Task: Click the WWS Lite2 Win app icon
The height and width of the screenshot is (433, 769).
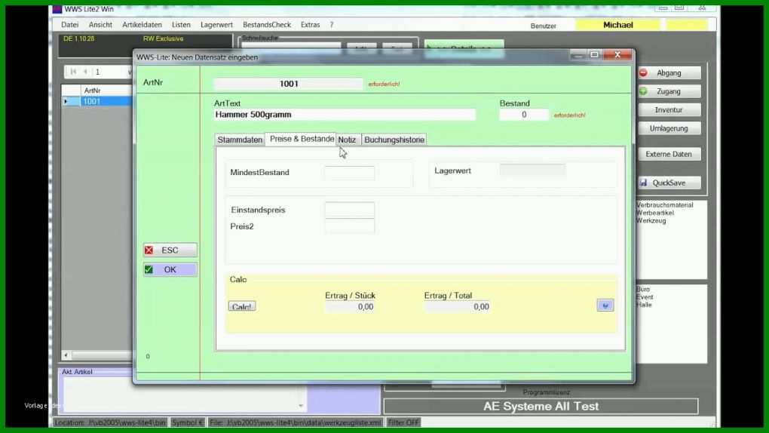Action: tap(57, 9)
